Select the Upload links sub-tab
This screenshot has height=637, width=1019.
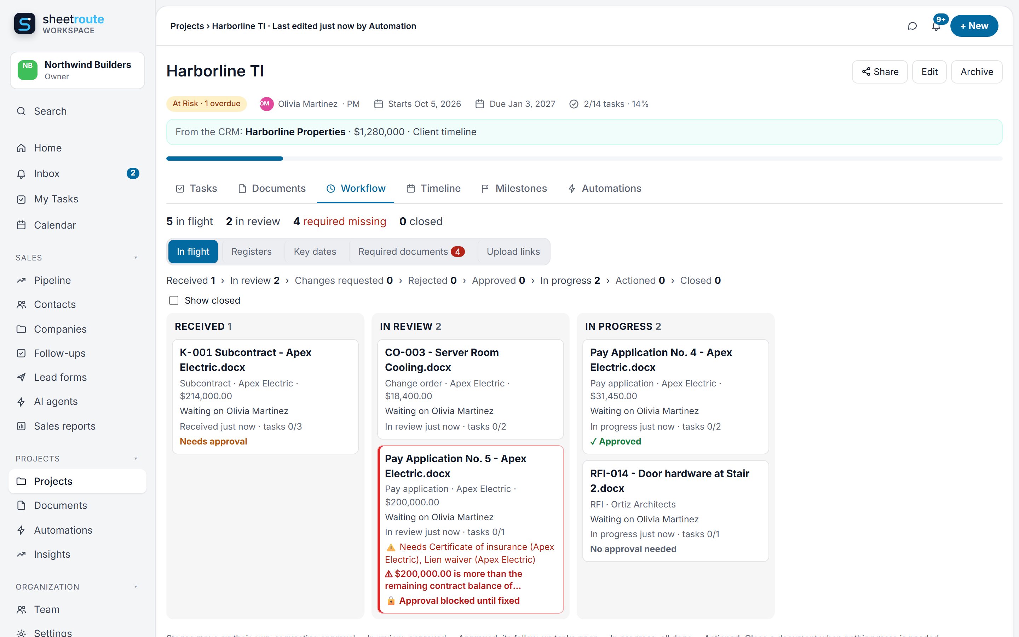click(x=513, y=252)
